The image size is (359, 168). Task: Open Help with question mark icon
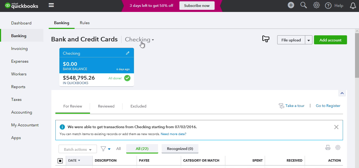[328, 6]
